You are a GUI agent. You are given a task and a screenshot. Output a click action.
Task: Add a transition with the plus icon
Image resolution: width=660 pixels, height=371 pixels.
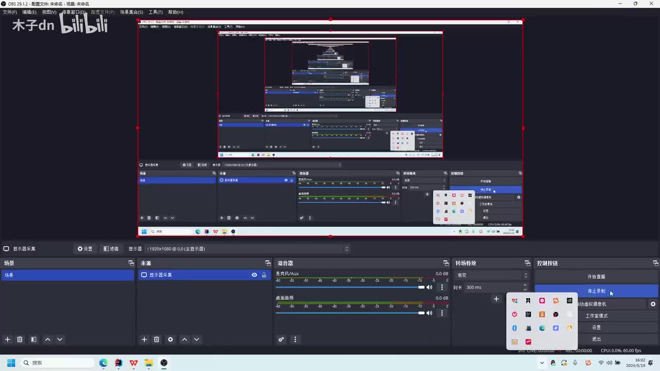pos(496,299)
